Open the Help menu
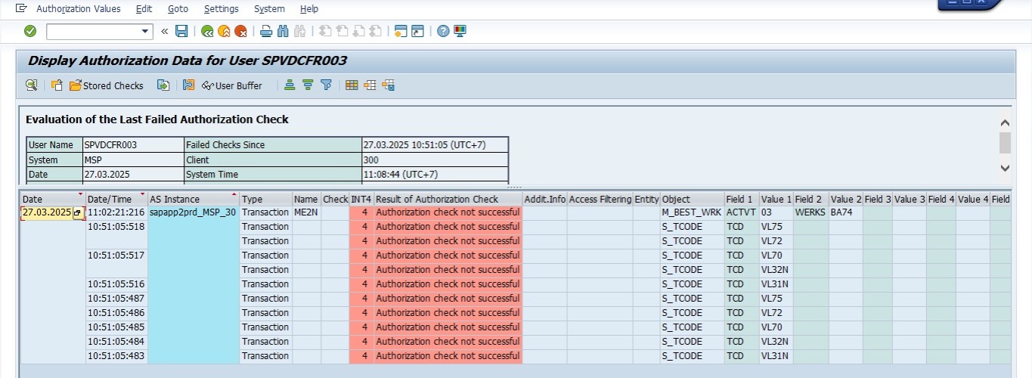Image resolution: width=1032 pixels, height=378 pixels. click(x=309, y=9)
